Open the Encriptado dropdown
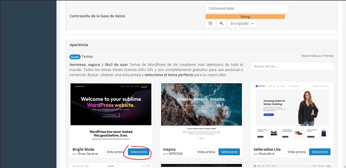 (242, 23)
